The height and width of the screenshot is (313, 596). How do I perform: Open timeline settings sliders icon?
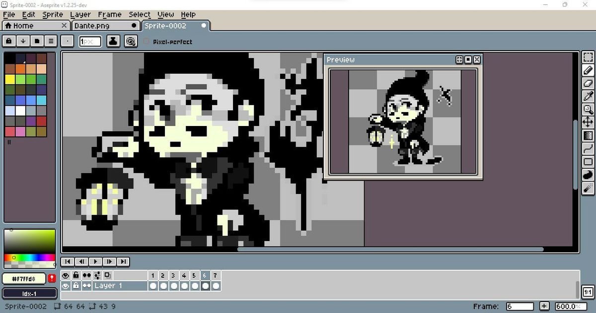click(x=97, y=275)
